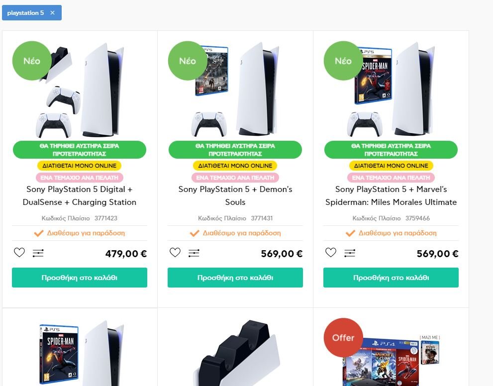Image resolution: width=493 pixels, height=386 pixels.
Task: Click the playstation 5 search tag label
Action: point(25,13)
